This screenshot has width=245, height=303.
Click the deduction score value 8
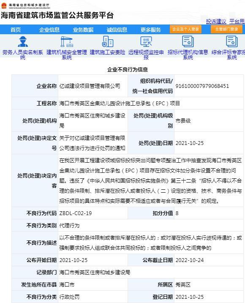point(177,213)
